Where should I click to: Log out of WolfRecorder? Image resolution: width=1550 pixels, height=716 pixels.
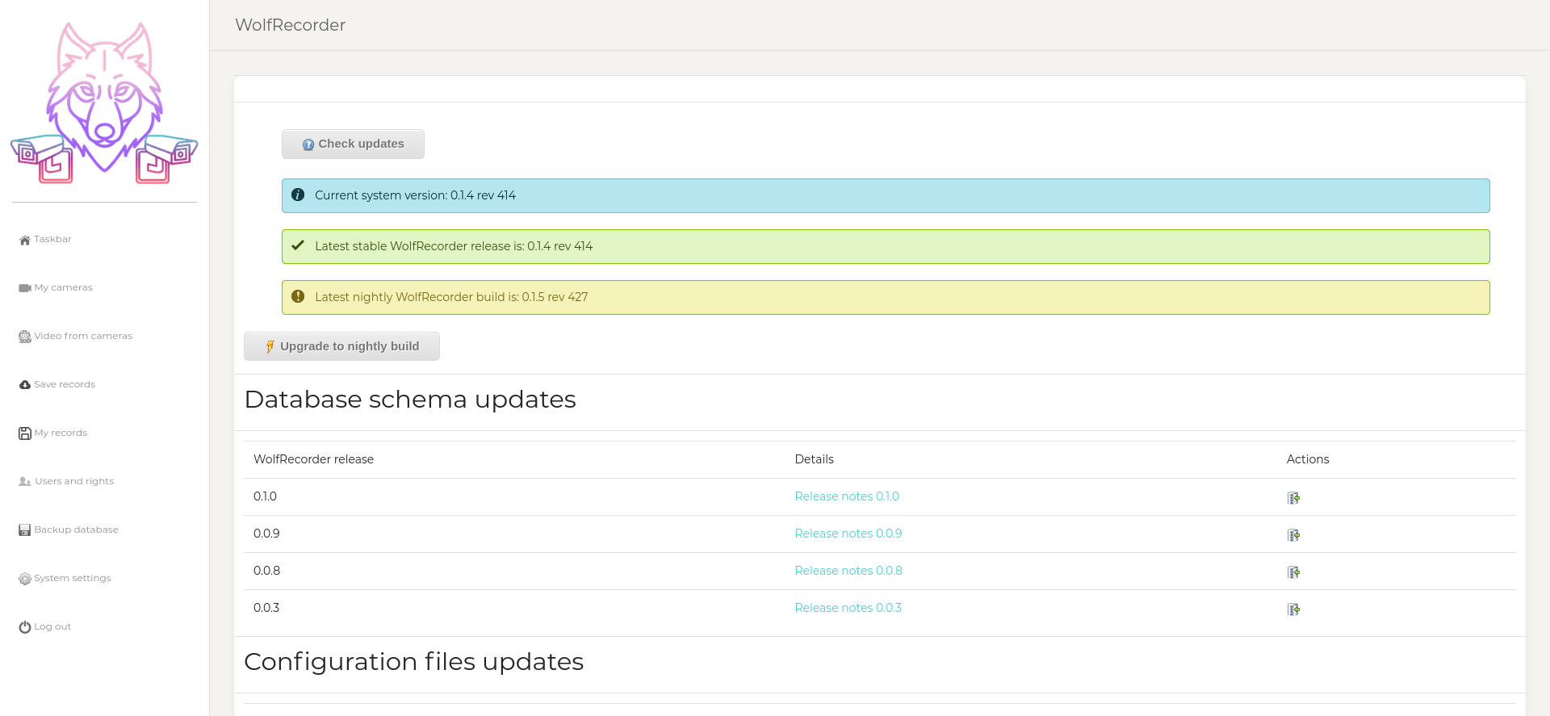pos(52,626)
